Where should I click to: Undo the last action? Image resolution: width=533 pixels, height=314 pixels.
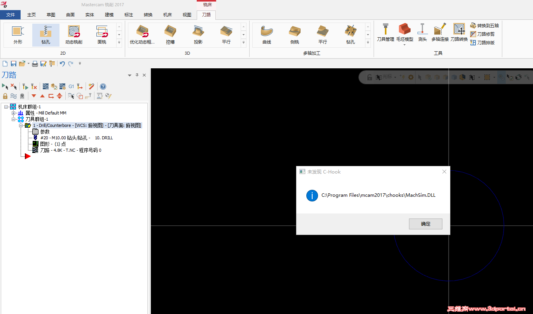tap(62, 64)
